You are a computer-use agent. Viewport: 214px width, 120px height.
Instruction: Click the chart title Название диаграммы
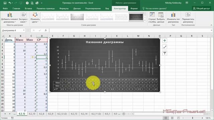coord(105,42)
